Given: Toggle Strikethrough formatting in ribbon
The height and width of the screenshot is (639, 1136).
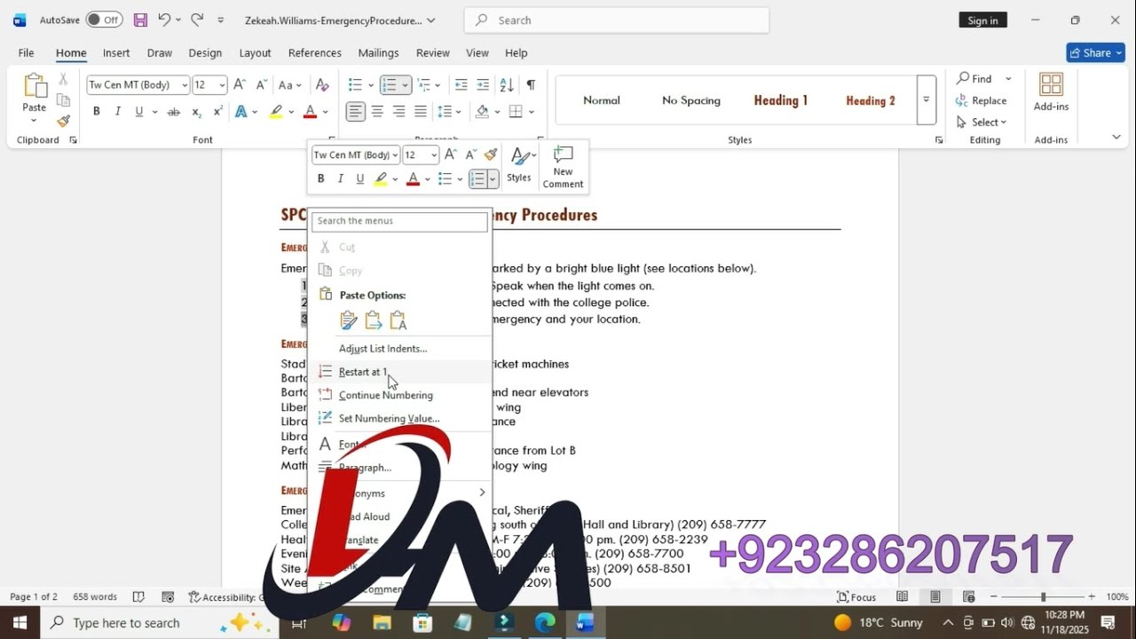Looking at the screenshot, I should coord(173,112).
